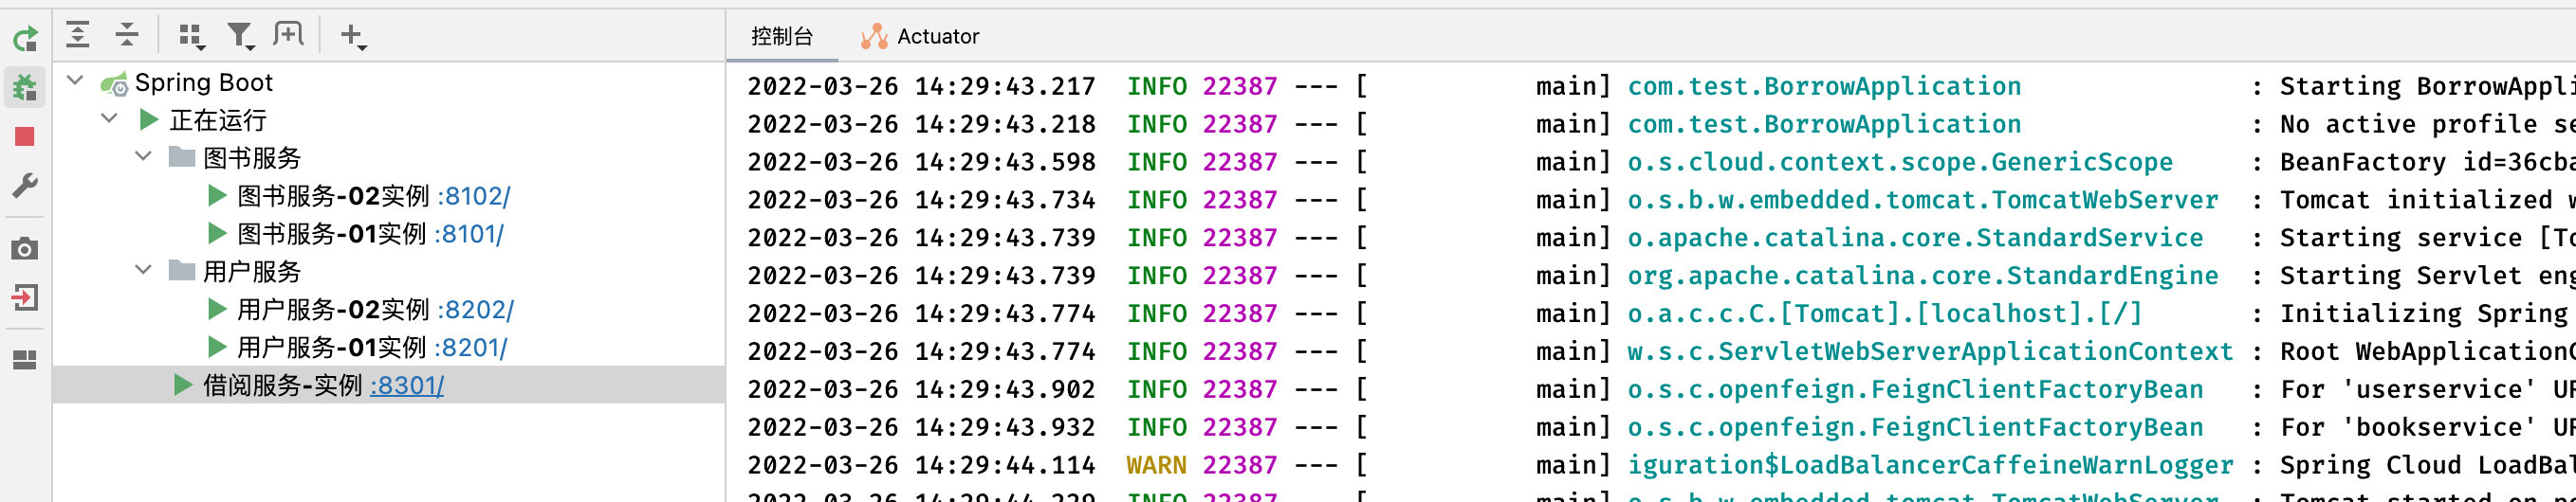
Task: Click the WARN level log entry
Action: click(1156, 465)
